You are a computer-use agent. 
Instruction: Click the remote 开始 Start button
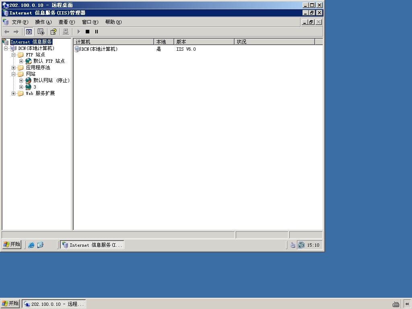(x=12, y=244)
